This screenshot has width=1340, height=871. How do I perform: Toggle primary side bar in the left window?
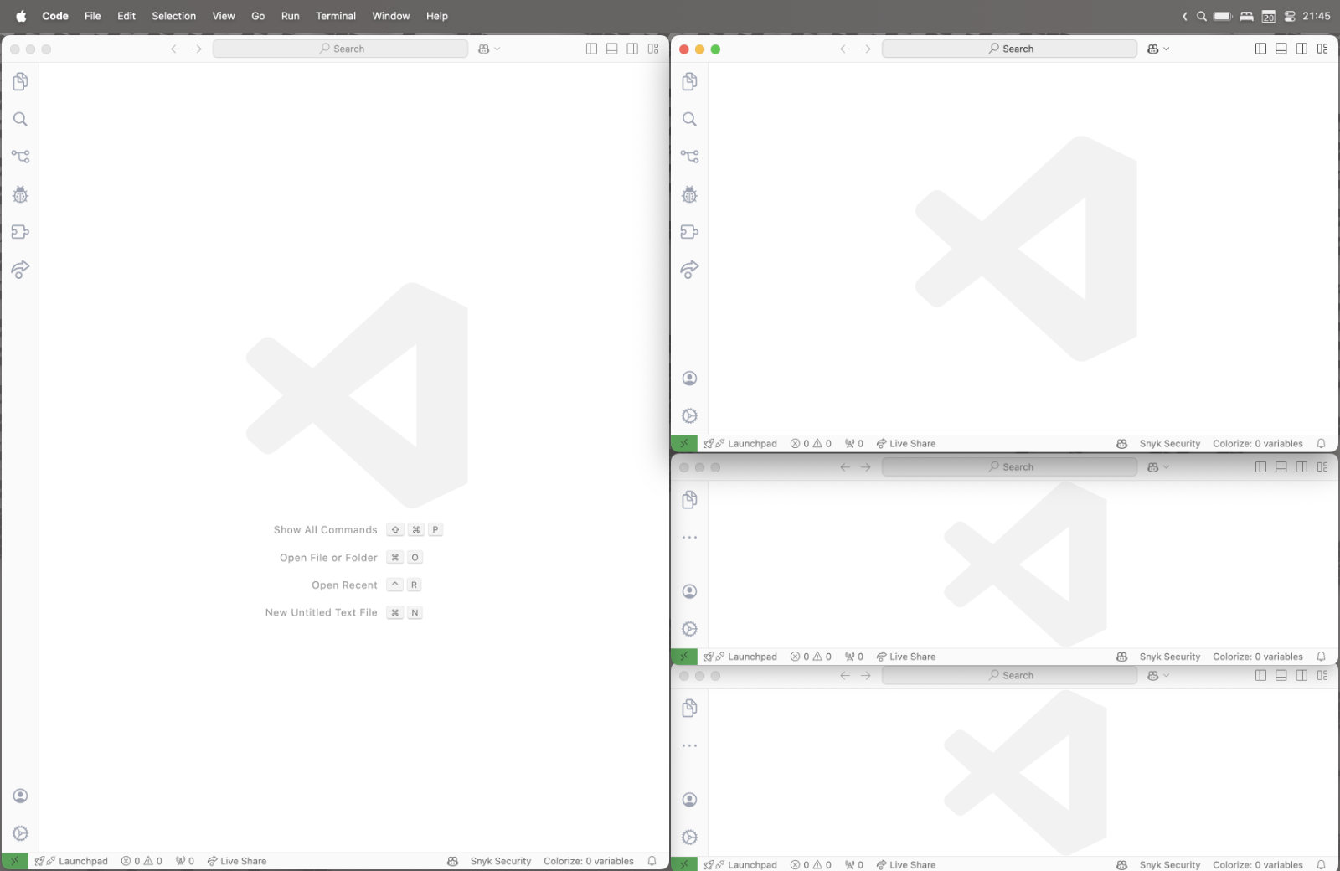(x=591, y=49)
